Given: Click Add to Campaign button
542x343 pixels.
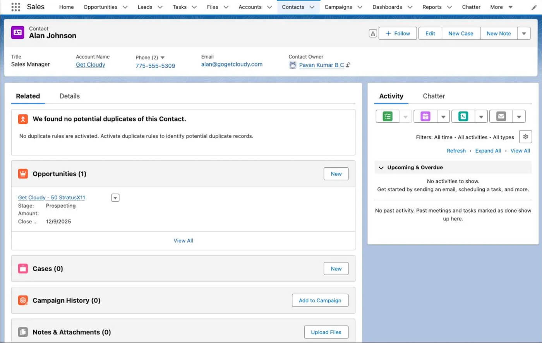Looking at the screenshot, I should [320, 300].
